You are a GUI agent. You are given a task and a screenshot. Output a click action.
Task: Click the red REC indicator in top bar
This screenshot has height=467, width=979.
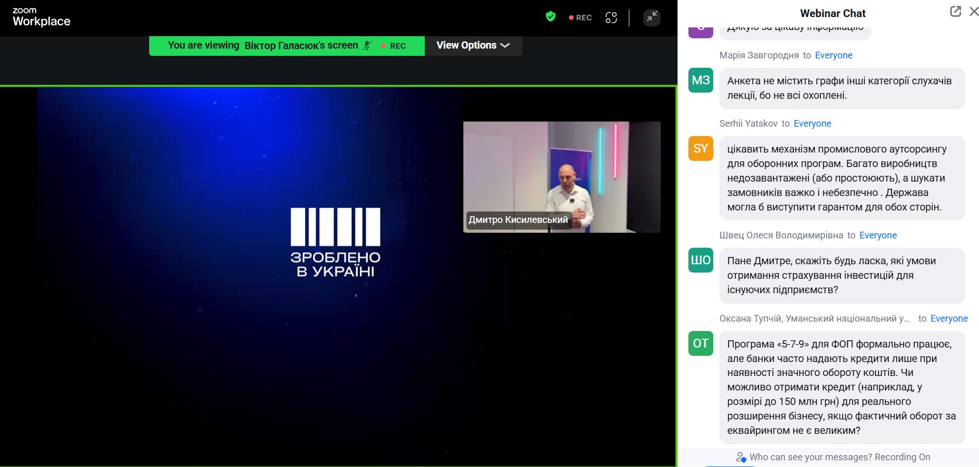pyautogui.click(x=580, y=18)
